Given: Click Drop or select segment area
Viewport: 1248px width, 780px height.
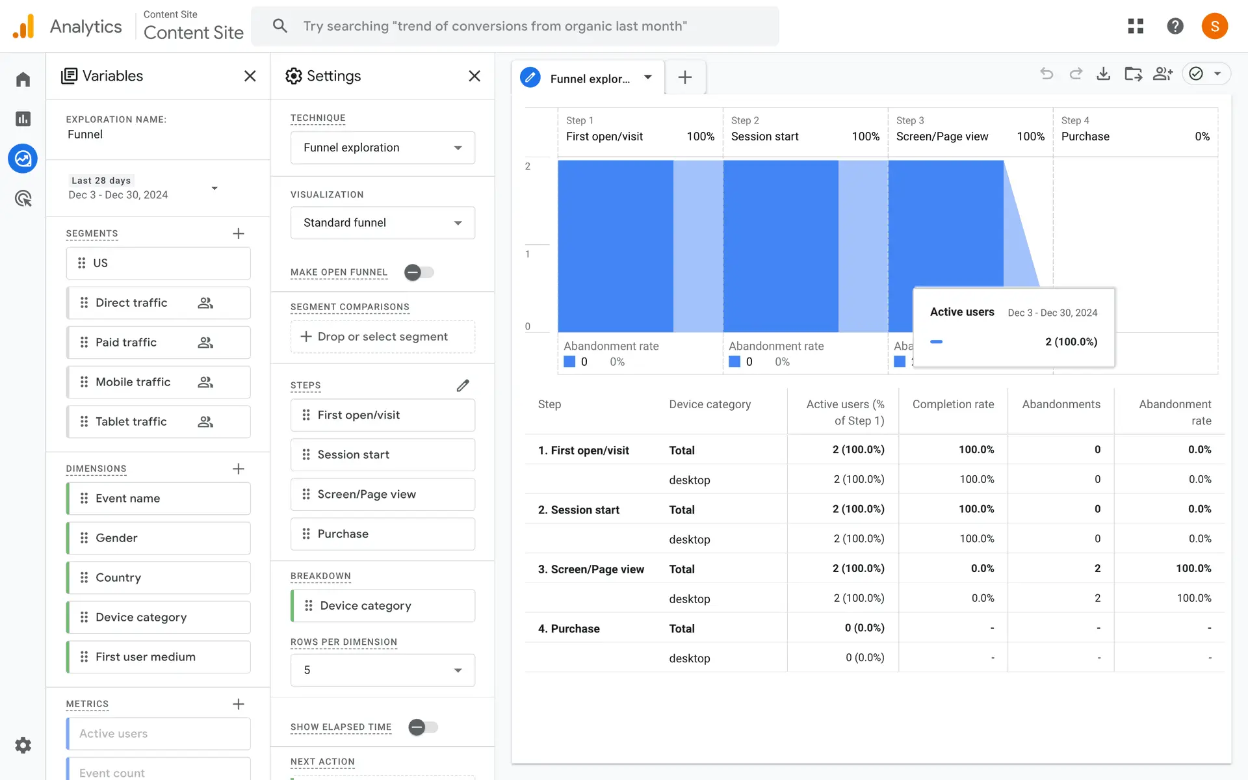Looking at the screenshot, I should pos(382,337).
